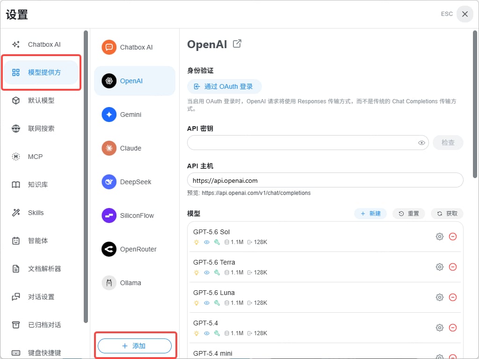Open settings gear for GPT-5.6 Sol
Image resolution: width=479 pixels, height=359 pixels.
click(440, 236)
